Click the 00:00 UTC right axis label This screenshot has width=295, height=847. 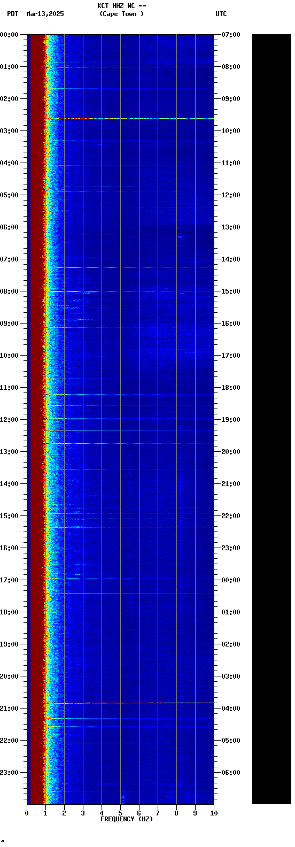[x=231, y=580]
